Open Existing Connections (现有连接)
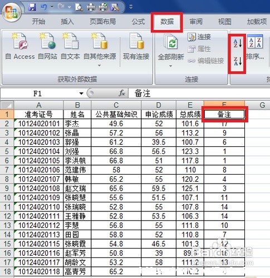 coord(136,46)
